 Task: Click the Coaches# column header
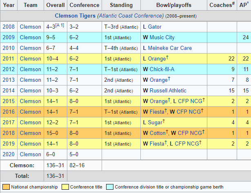click(x=222, y=5)
